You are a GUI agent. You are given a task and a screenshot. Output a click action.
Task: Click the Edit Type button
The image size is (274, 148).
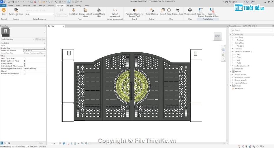pyautogui.click(x=40, y=39)
